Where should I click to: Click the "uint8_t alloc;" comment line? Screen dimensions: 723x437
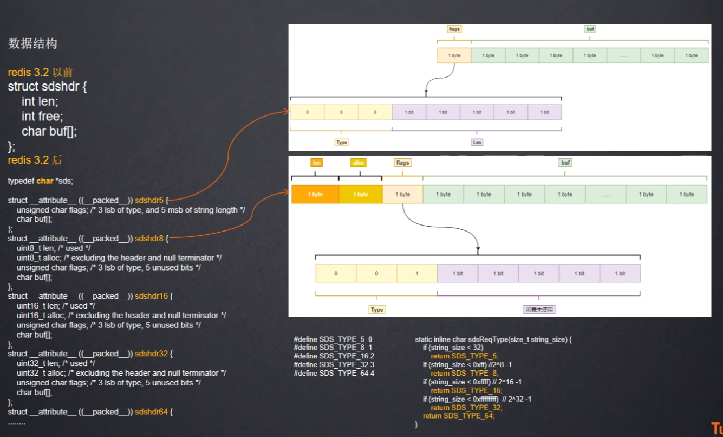pos(119,258)
